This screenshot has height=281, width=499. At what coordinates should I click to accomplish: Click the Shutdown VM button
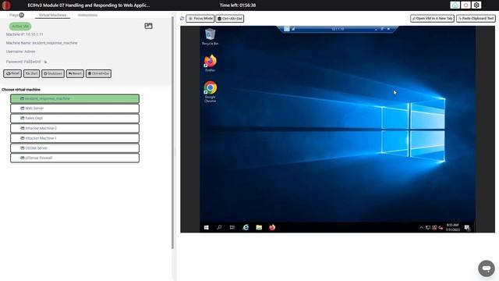point(53,73)
